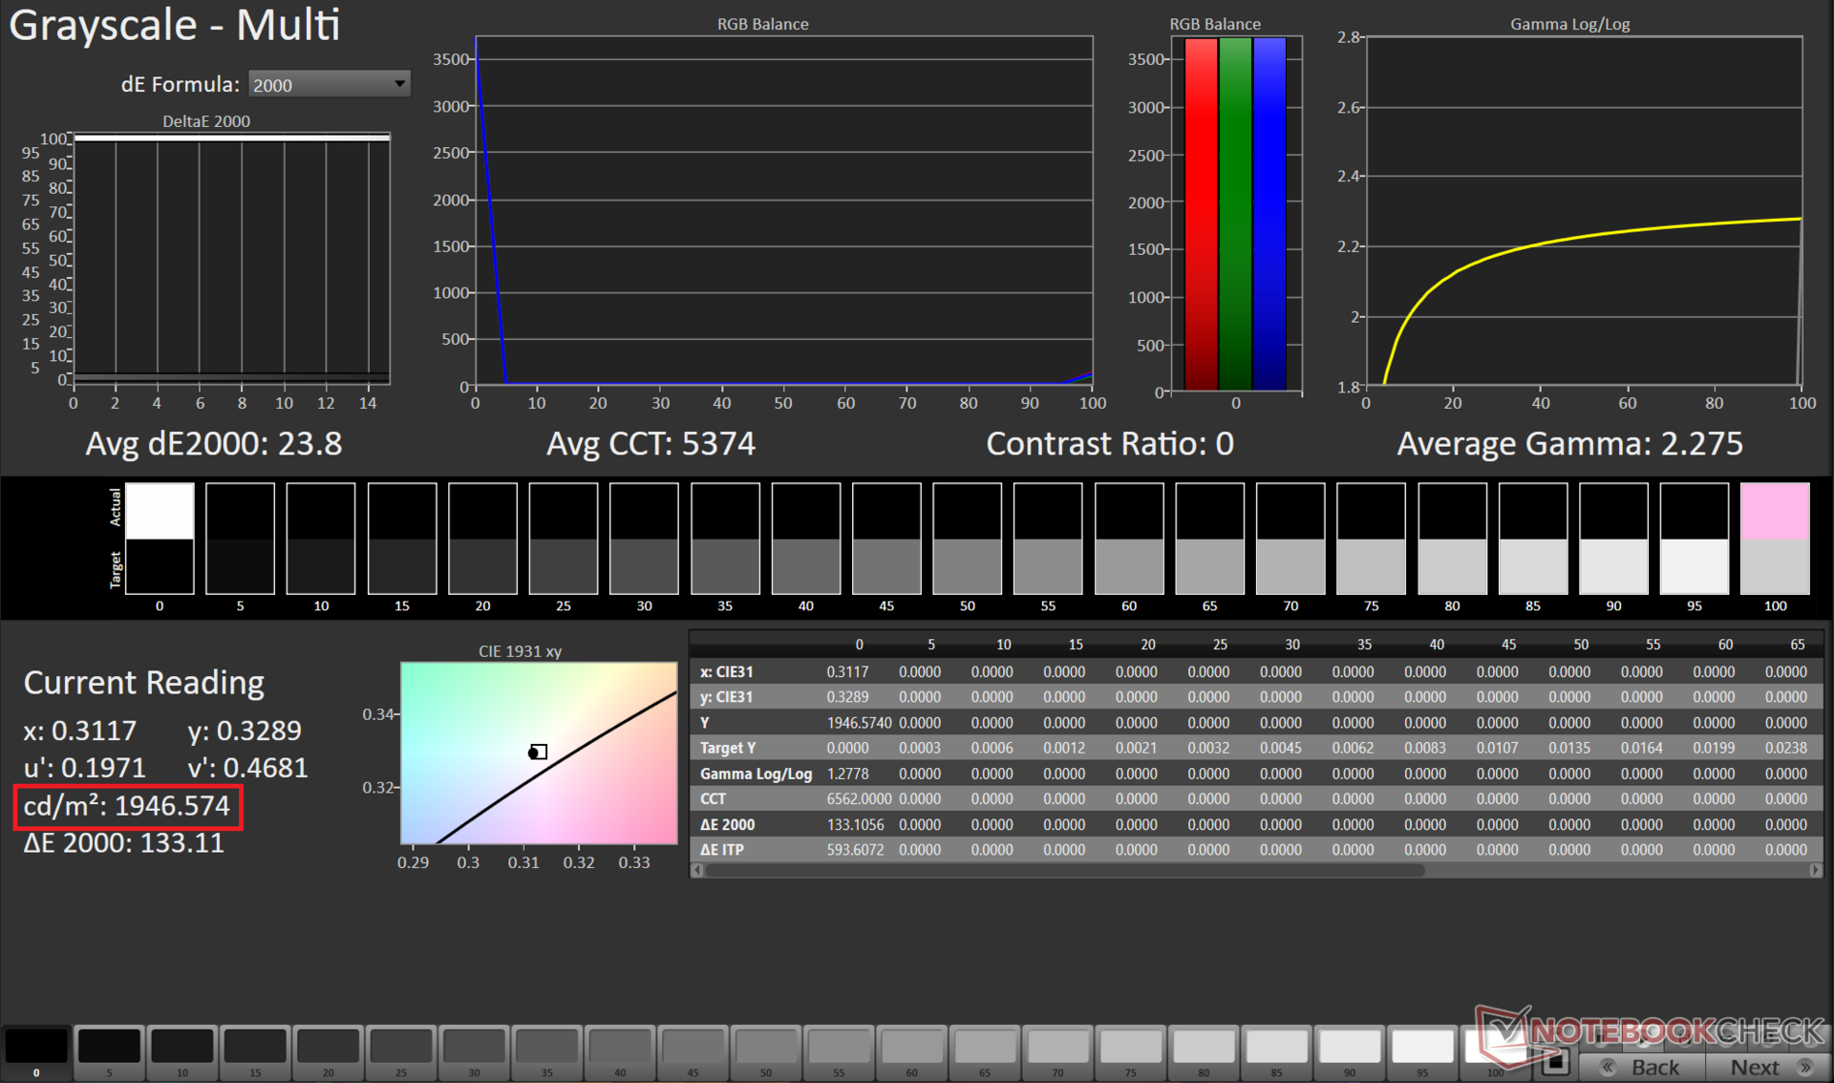
Task: Click the stop/square icon beside Back
Action: click(x=1556, y=1062)
